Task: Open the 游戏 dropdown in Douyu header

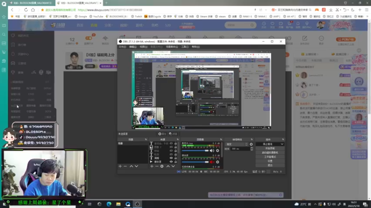Action: (140, 25)
